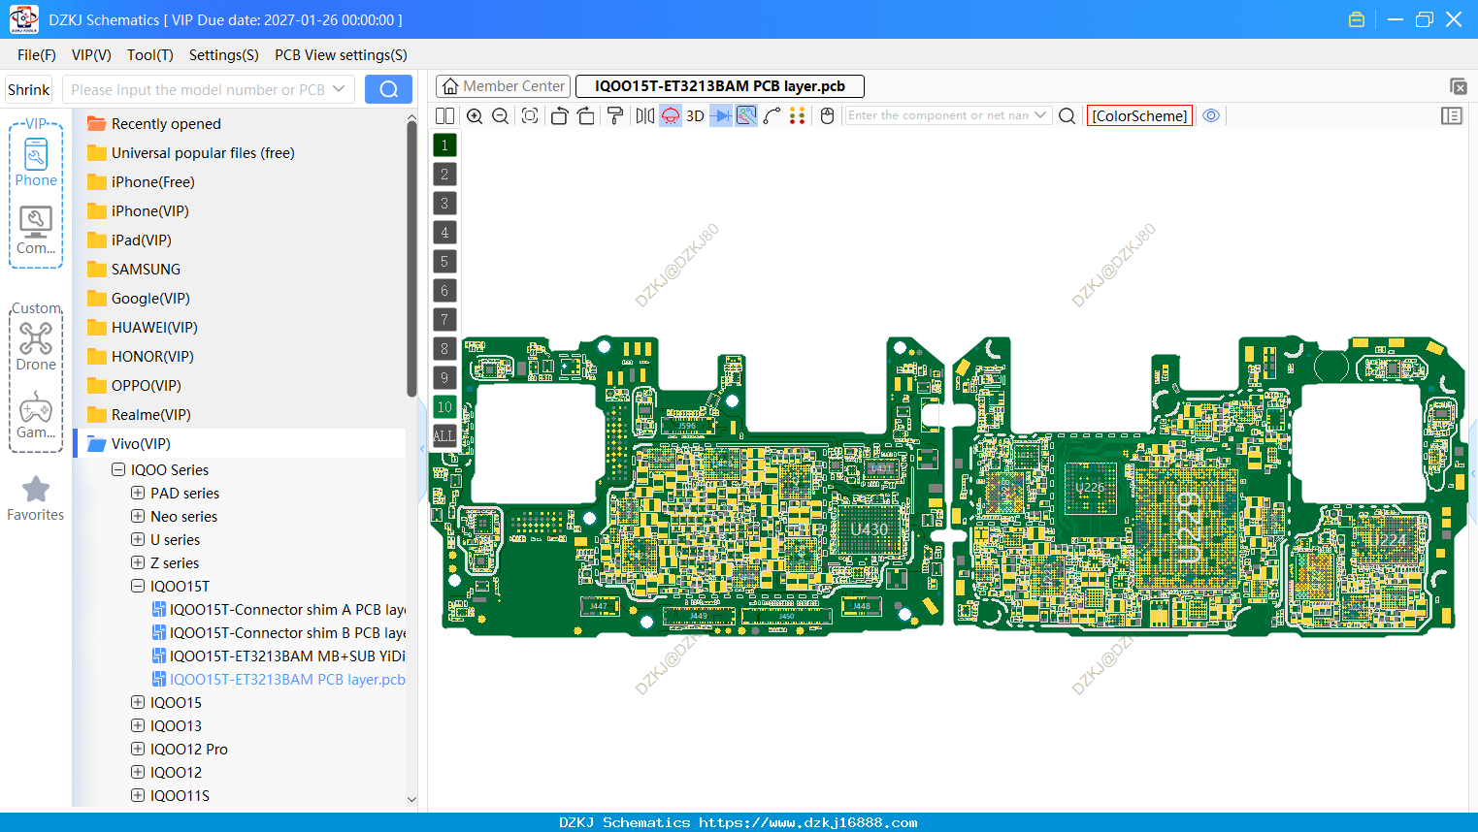Screen dimensions: 1478x832
Task: Open IQOO15T-Connector shim A PCB file
Action: [279, 609]
